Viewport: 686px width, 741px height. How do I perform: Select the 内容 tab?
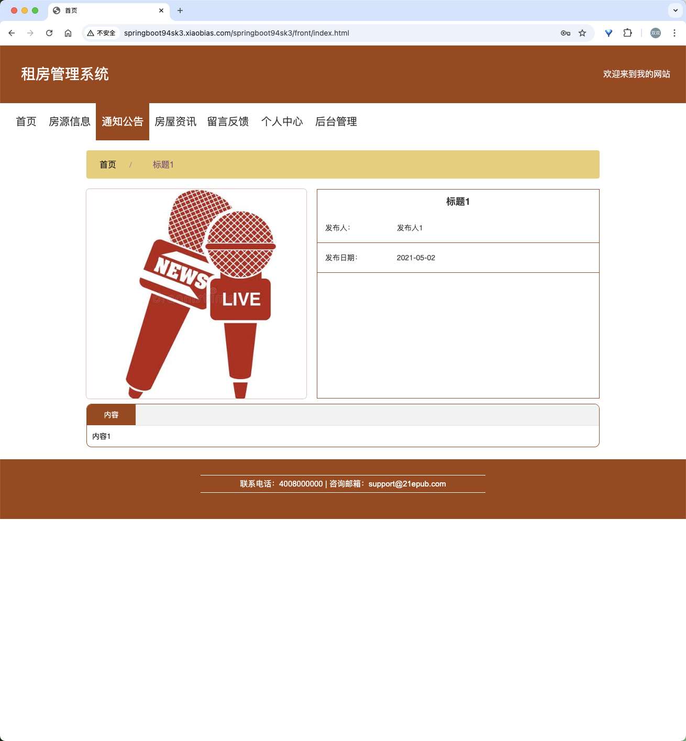[111, 415]
